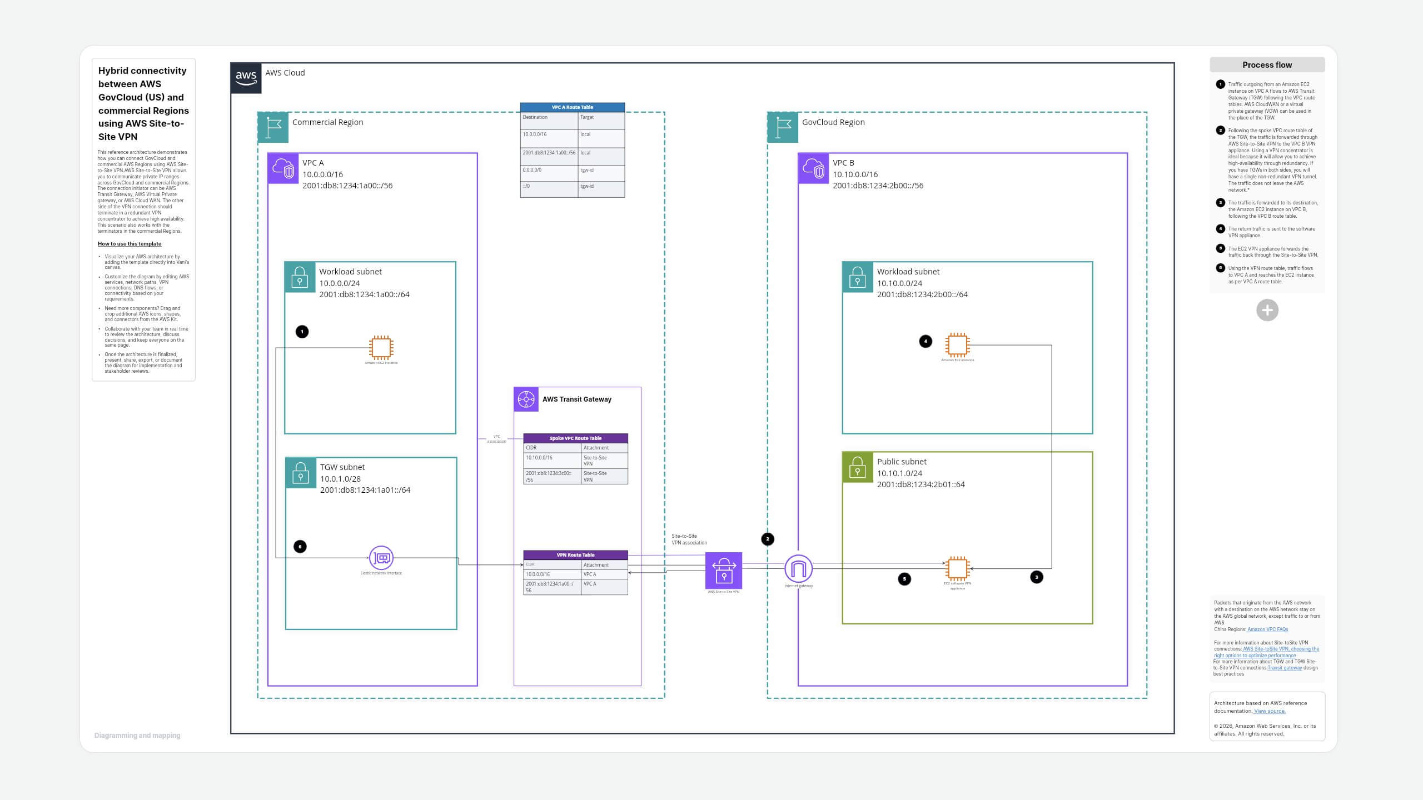The width and height of the screenshot is (1423, 800).
Task: Click the 0.0.0.0/0 destination cell
Action: point(549,173)
